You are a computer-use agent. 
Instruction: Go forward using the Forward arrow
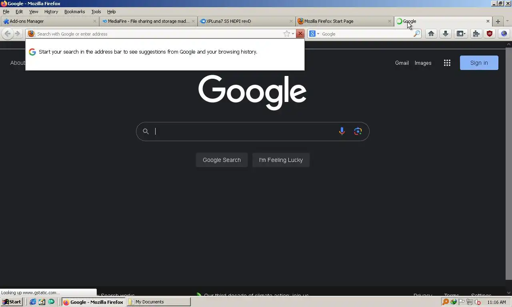(x=17, y=34)
